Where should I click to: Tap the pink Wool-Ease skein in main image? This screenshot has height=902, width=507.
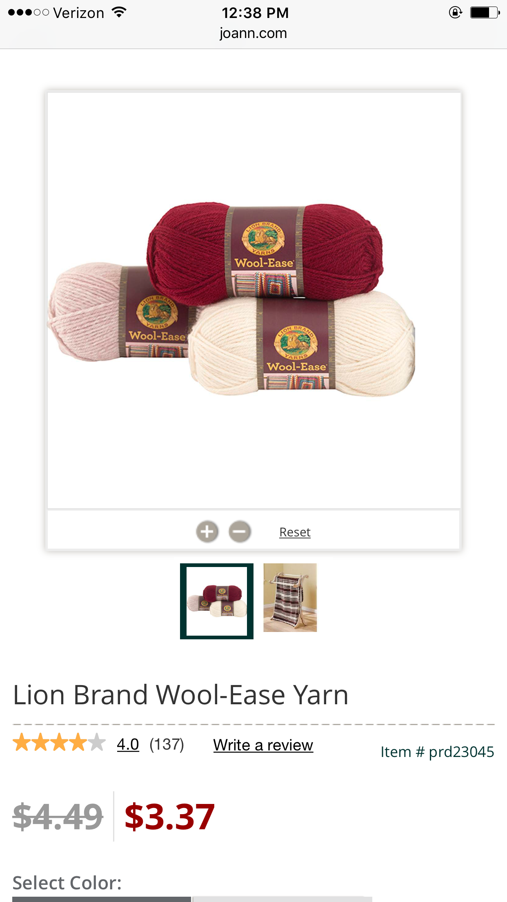(x=114, y=313)
